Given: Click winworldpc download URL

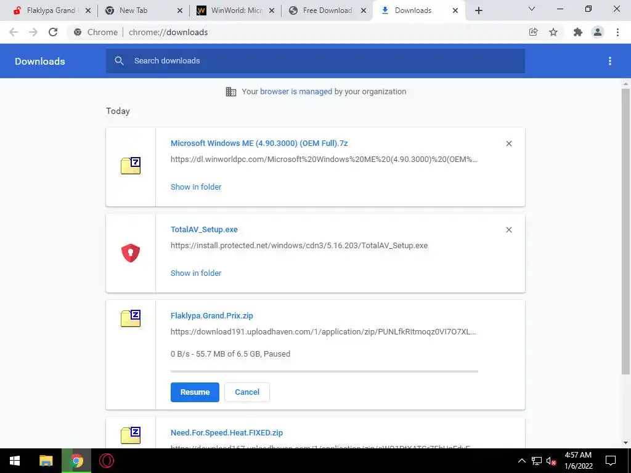Looking at the screenshot, I should (324, 160).
